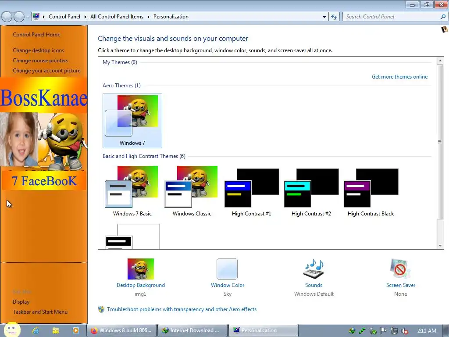Open Change desktop icons
Viewport: 449px width, 337px height.
(39, 50)
